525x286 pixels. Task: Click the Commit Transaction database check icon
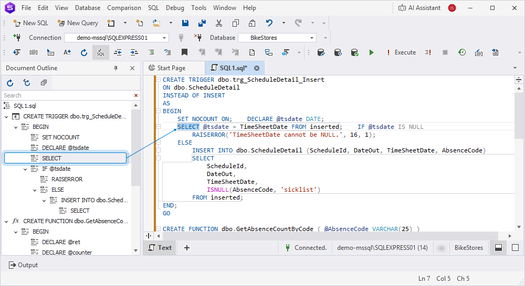click(x=354, y=52)
